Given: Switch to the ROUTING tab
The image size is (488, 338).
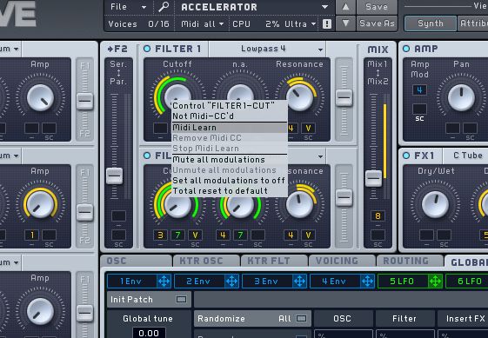Looking at the screenshot, I should tap(410, 261).
